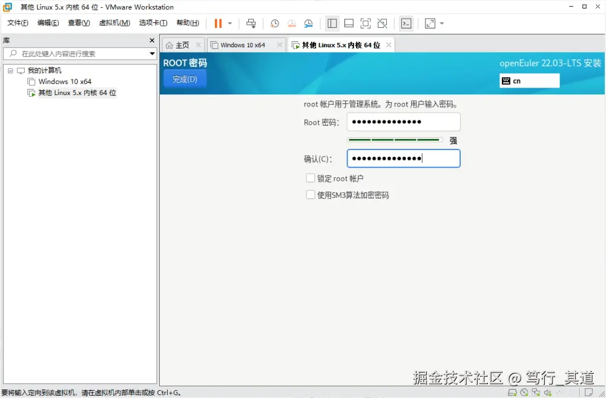Switch to the Windows 10 x64 tab

(243, 45)
